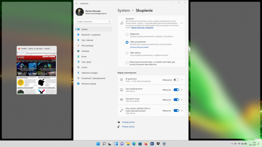Expand the full-screen app rule chevron
This screenshot has width=262, height=147.
[x=182, y=111]
